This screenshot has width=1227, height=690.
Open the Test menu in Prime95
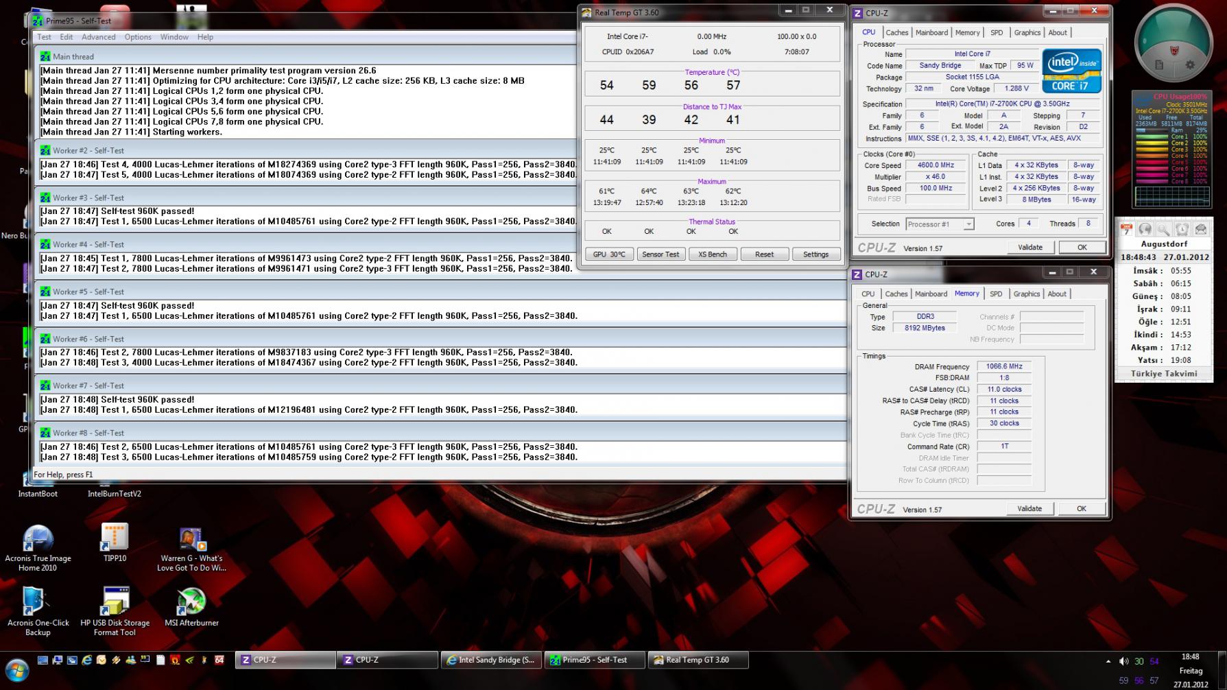[x=44, y=37]
